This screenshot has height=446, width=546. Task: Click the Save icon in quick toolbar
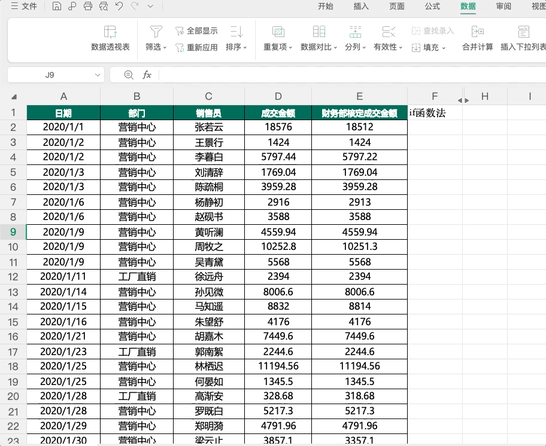click(x=57, y=6)
